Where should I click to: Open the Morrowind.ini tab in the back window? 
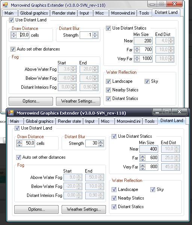coord(123,13)
